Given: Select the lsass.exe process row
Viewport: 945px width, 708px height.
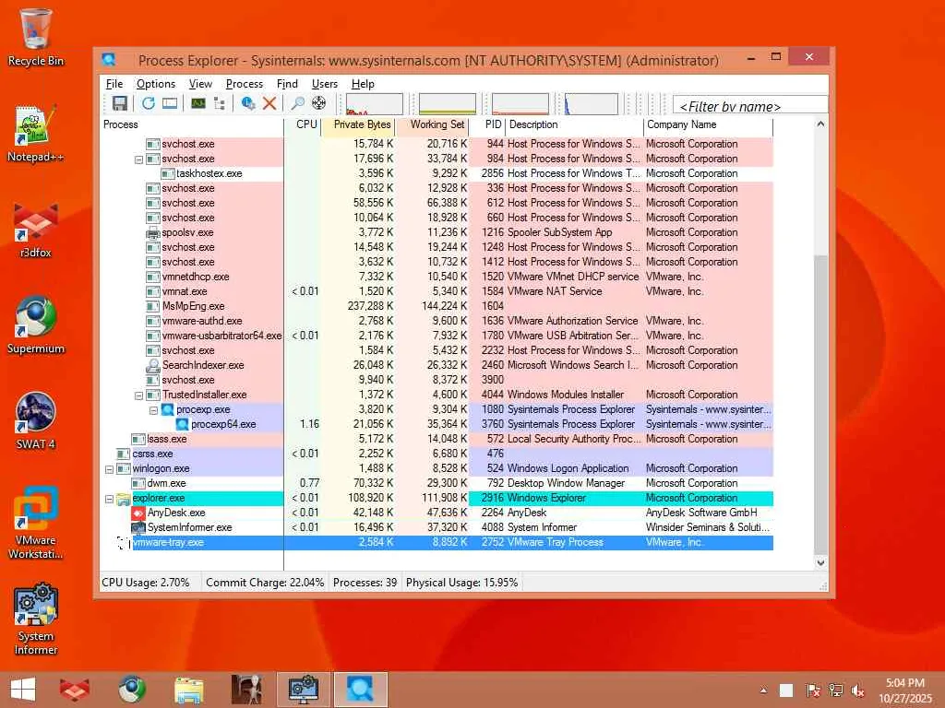Looking at the screenshot, I should coord(437,439).
